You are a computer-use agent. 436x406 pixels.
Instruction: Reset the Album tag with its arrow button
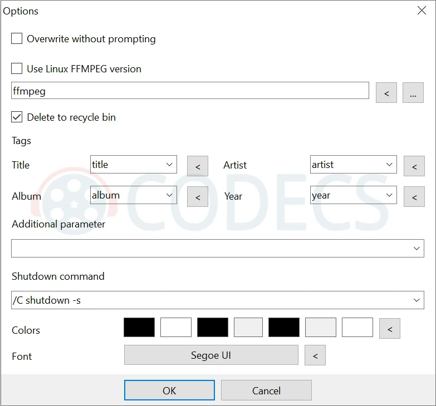point(198,196)
